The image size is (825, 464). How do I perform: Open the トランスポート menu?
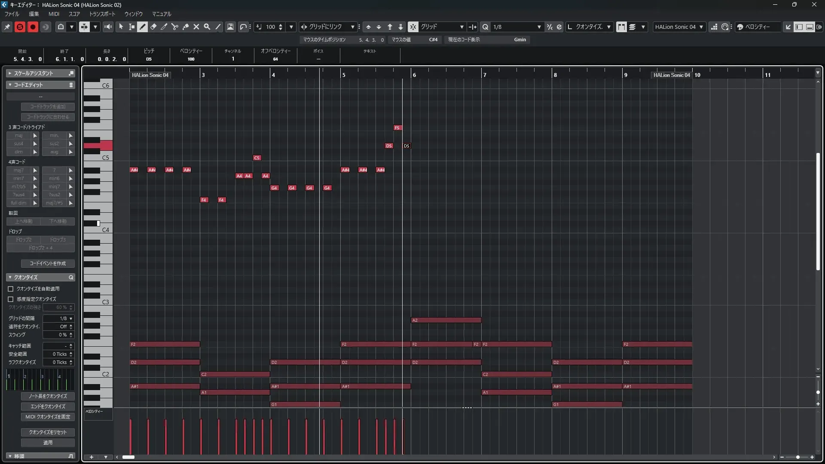102,14
